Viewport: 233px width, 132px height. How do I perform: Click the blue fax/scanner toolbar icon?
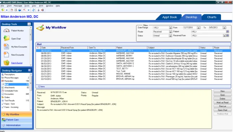coord(20,10)
